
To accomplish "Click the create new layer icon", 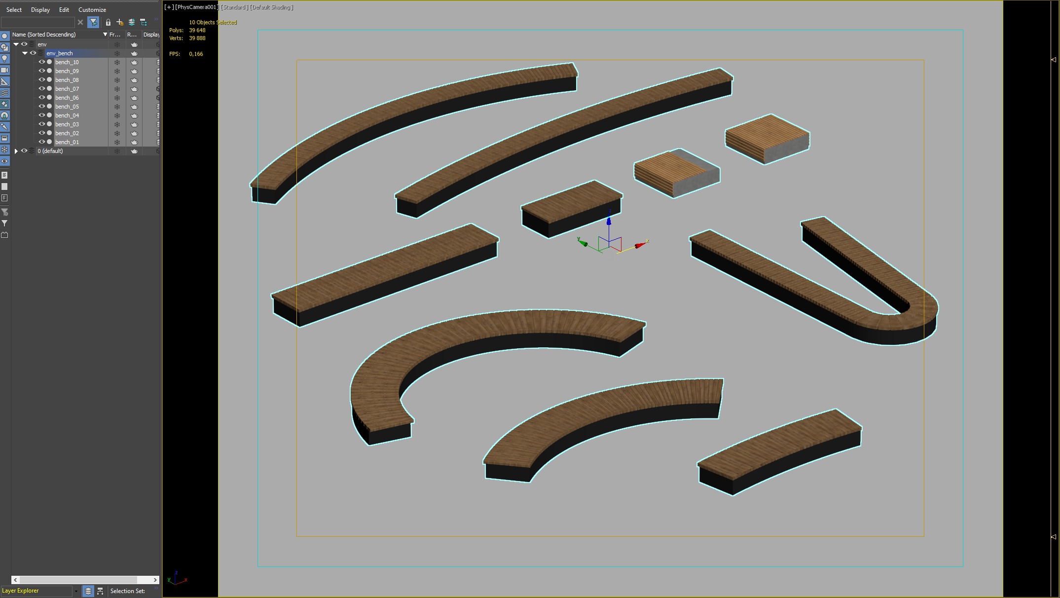I will pos(120,22).
